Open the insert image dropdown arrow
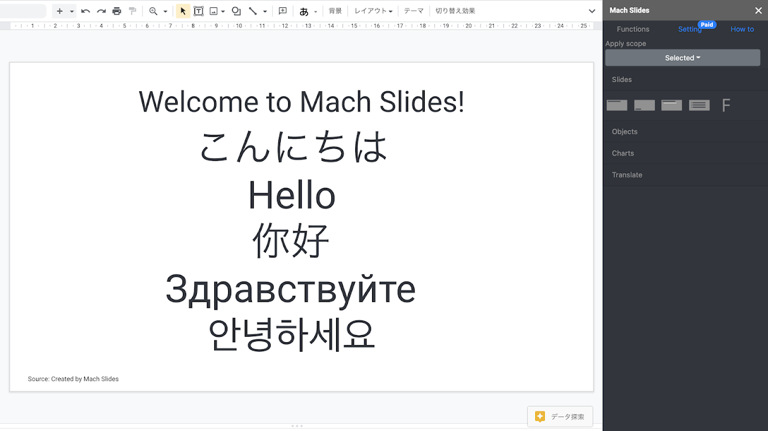 tap(223, 11)
